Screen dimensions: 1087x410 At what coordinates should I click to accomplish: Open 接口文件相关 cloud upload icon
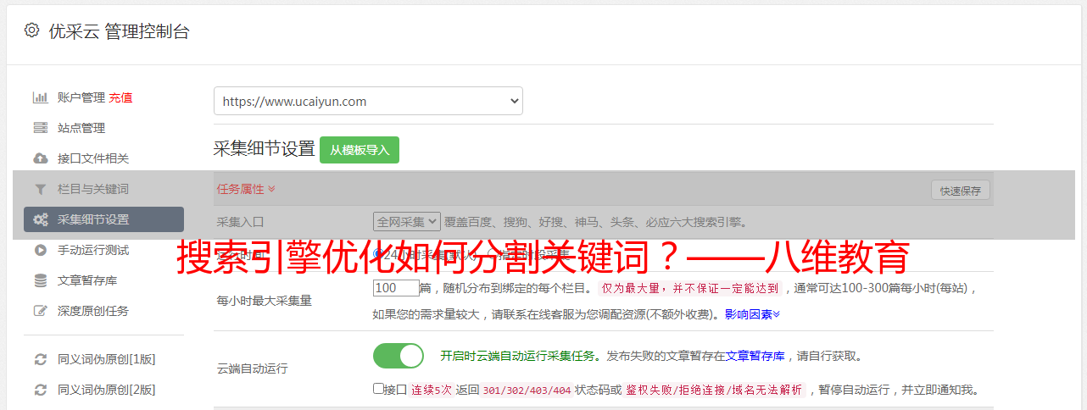pyautogui.click(x=40, y=158)
